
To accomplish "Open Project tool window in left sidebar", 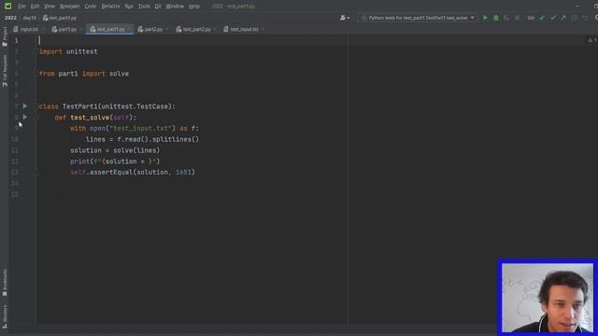I will click(5, 37).
